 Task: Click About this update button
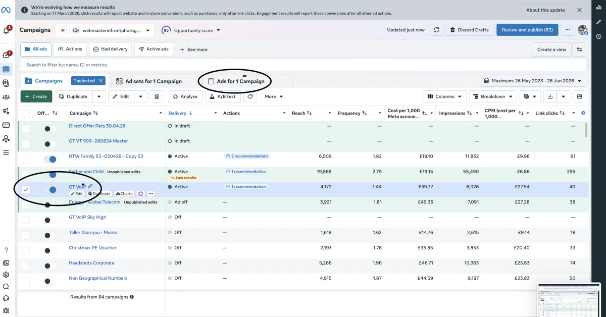pyautogui.click(x=546, y=10)
